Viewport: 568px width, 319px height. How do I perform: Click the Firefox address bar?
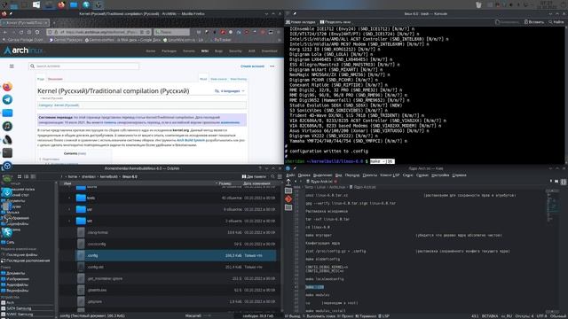(99, 32)
